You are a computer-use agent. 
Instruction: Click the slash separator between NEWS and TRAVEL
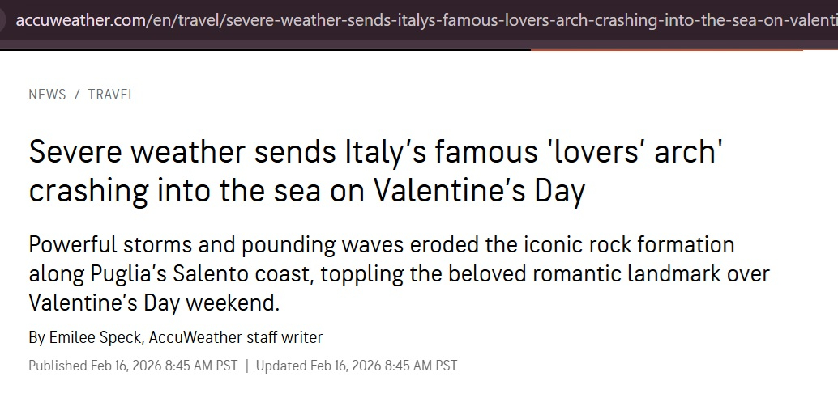point(77,95)
